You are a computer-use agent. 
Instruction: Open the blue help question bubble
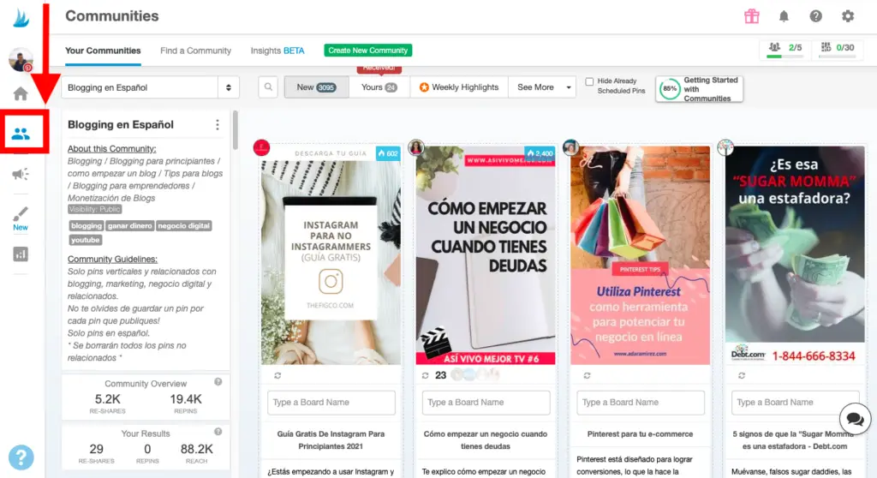click(x=21, y=457)
